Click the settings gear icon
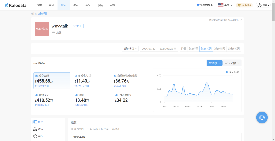Image resolution: width=275 pixels, height=141 pixels. pos(259,5)
